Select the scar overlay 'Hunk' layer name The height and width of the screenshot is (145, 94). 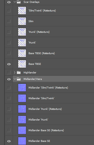[x=32, y=42]
